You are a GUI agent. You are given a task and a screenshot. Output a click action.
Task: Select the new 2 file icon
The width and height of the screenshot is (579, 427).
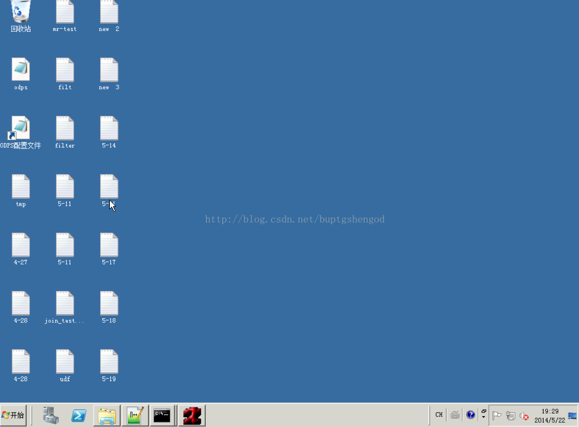tap(109, 15)
